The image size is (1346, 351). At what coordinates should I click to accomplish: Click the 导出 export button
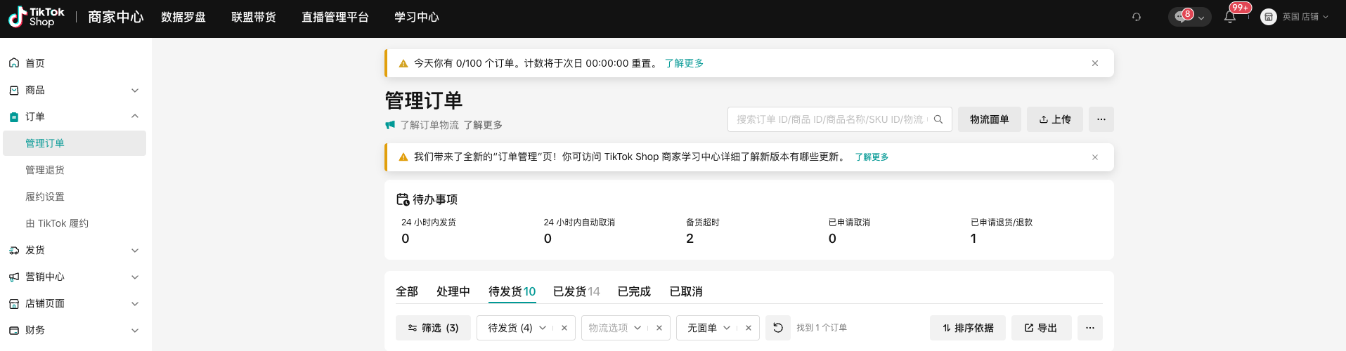click(1041, 328)
